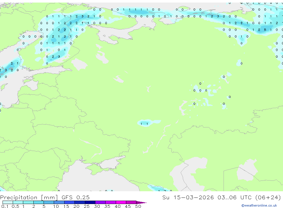Click the 40–45 mm magenta legend swatch
283x208 pixels.
pos(121,202)
